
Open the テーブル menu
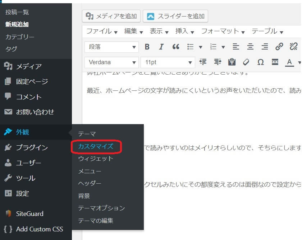pyautogui.click(x=267, y=31)
